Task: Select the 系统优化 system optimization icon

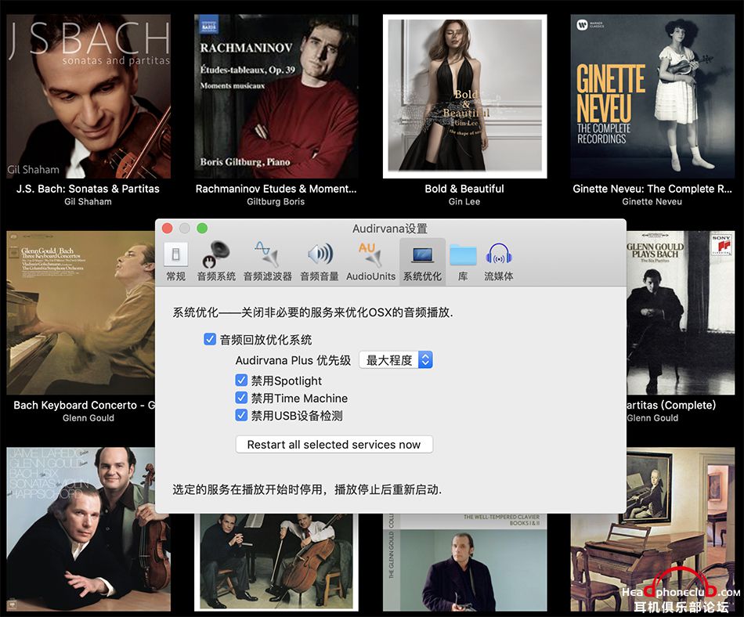Action: (x=422, y=262)
